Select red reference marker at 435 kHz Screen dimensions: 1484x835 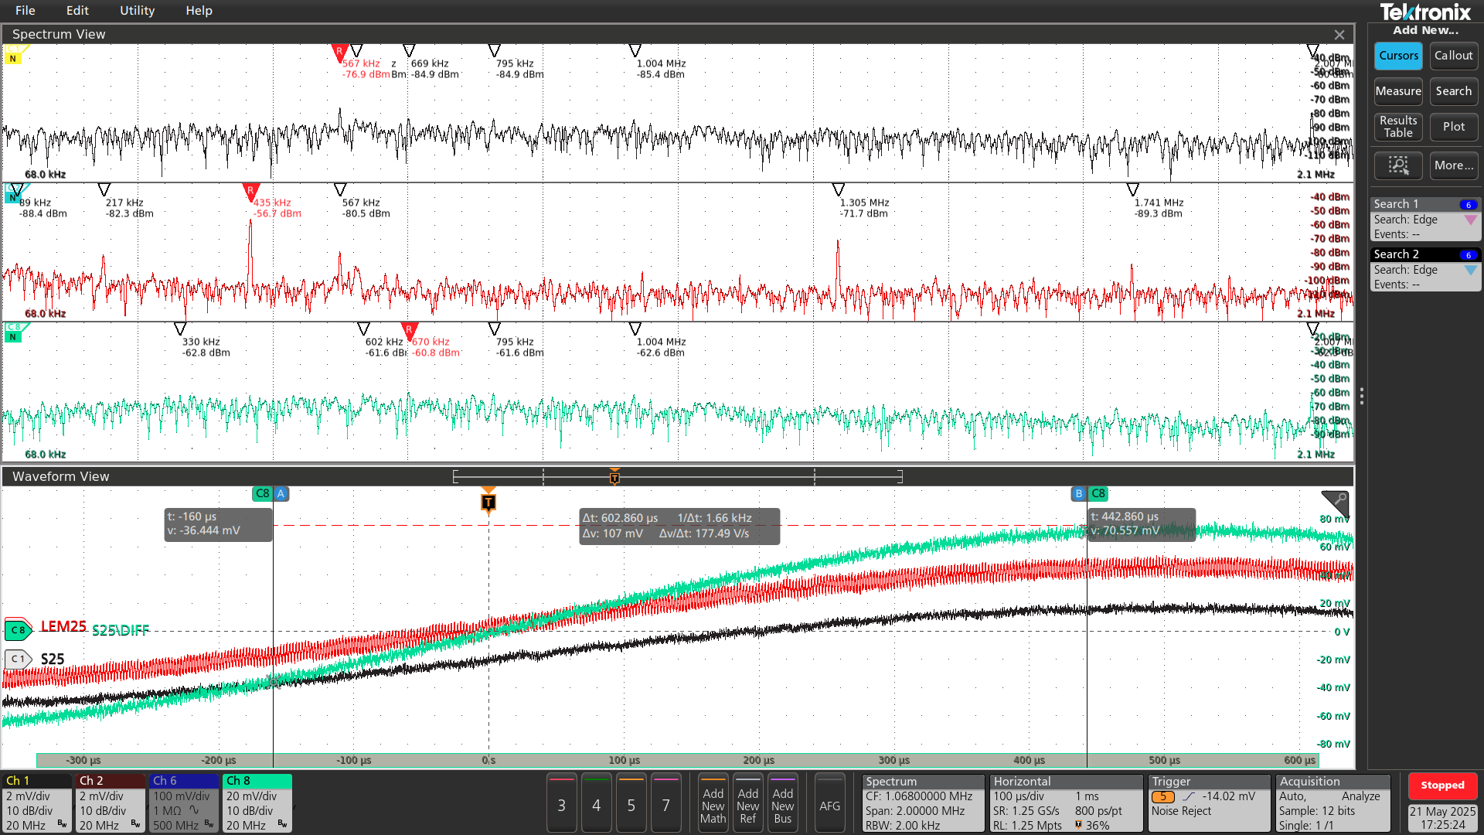tap(250, 191)
